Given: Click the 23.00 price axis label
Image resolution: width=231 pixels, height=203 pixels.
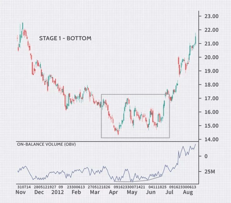Looking at the screenshot, I should point(212,16).
